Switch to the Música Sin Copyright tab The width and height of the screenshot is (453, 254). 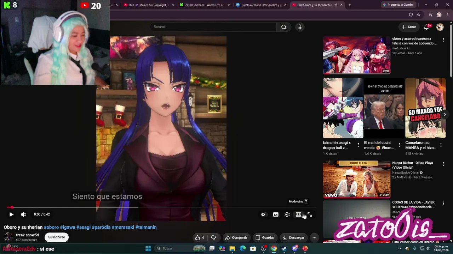[x=148, y=5]
